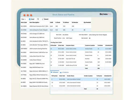Select the HA-CF002 Usha Energia row
Image resolution: width=134 pixels, height=100 pixels.
point(35,34)
